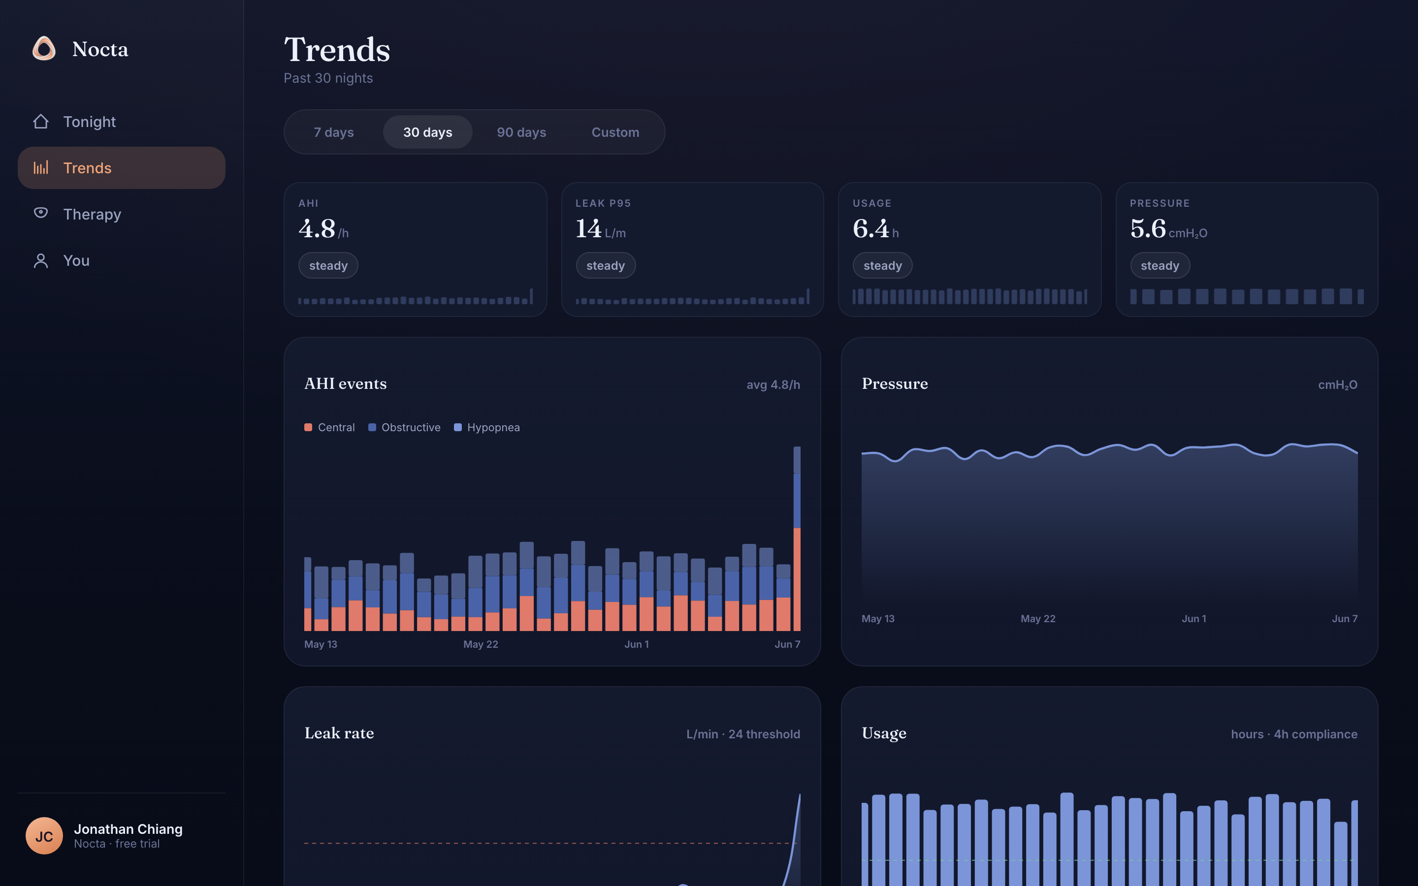Open the Tonight page
Screen dimensions: 1418x886
click(x=121, y=121)
